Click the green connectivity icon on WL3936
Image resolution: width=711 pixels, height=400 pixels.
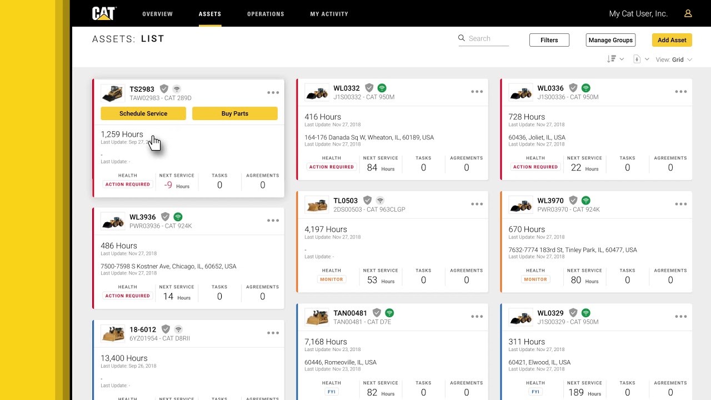(178, 217)
